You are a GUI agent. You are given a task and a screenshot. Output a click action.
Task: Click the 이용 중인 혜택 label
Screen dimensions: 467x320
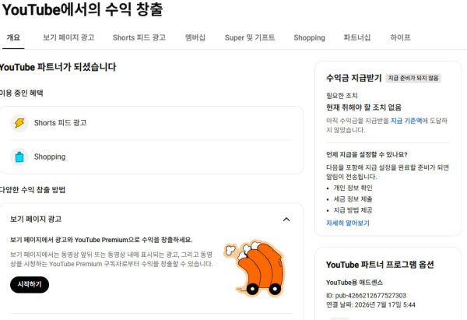click(x=22, y=93)
